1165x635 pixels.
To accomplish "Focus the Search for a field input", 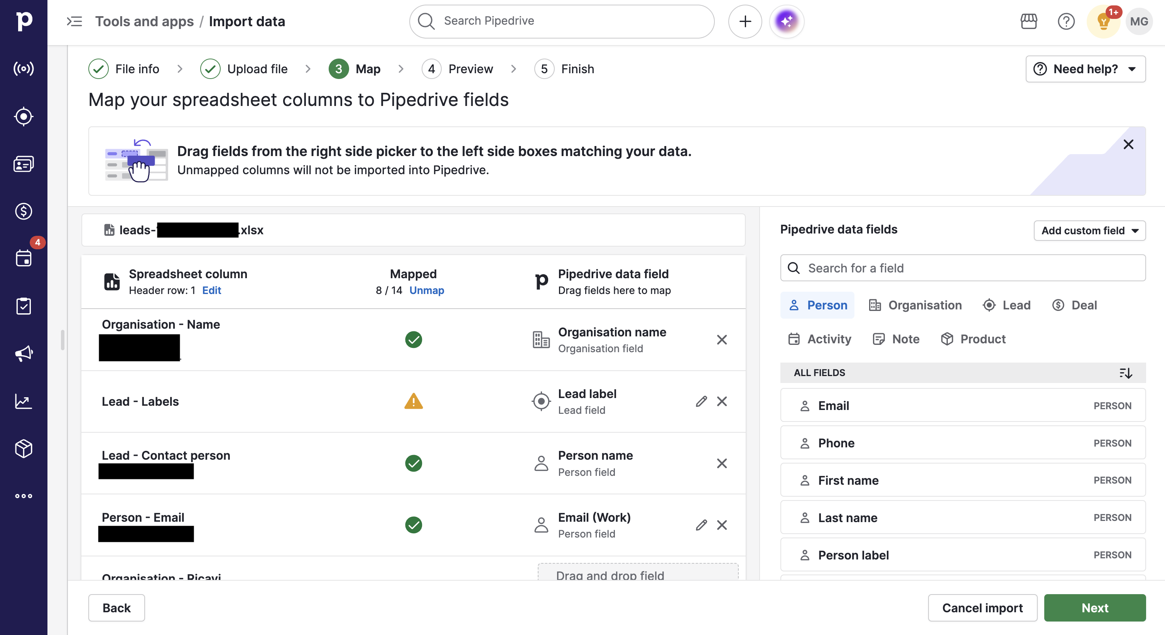I will (x=963, y=268).
